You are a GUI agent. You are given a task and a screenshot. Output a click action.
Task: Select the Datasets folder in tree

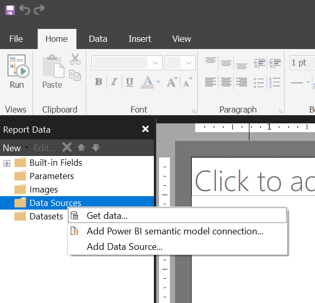click(46, 216)
